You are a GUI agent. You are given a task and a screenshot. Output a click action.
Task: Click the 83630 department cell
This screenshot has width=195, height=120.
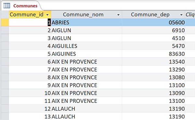tap(153, 54)
